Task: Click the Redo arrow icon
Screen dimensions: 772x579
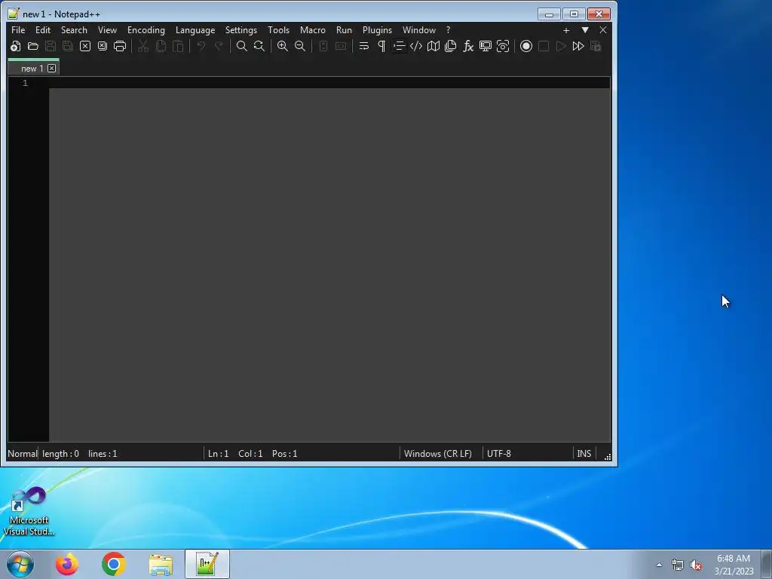Action: [219, 46]
